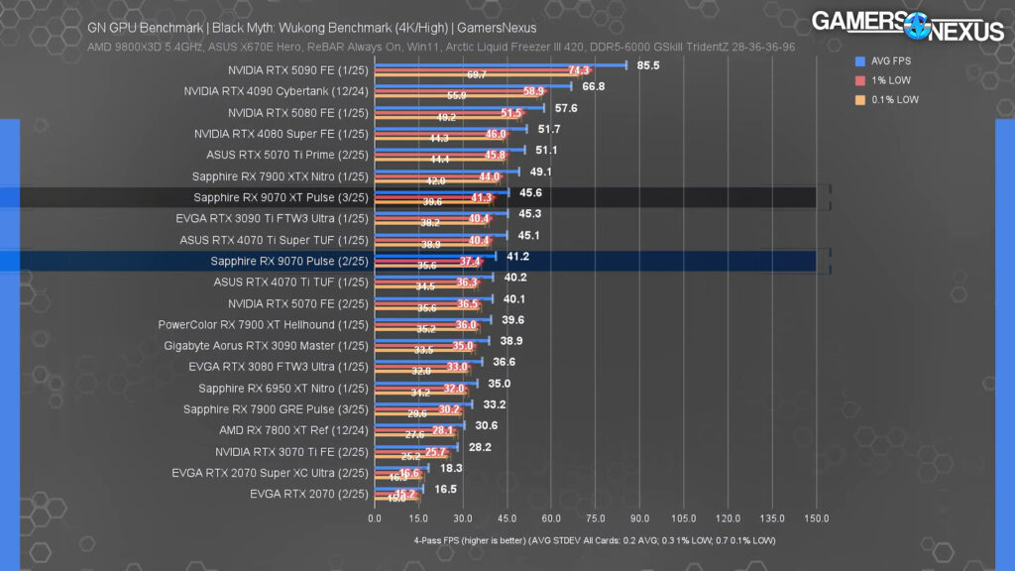
Task: Click the "18.3" average FPS value
Action: pyautogui.click(x=451, y=468)
